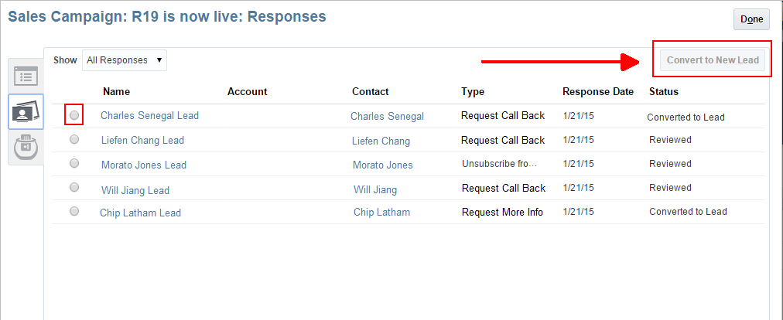Click Convert to New Lead button
Image resolution: width=783 pixels, height=320 pixels.
tap(713, 60)
